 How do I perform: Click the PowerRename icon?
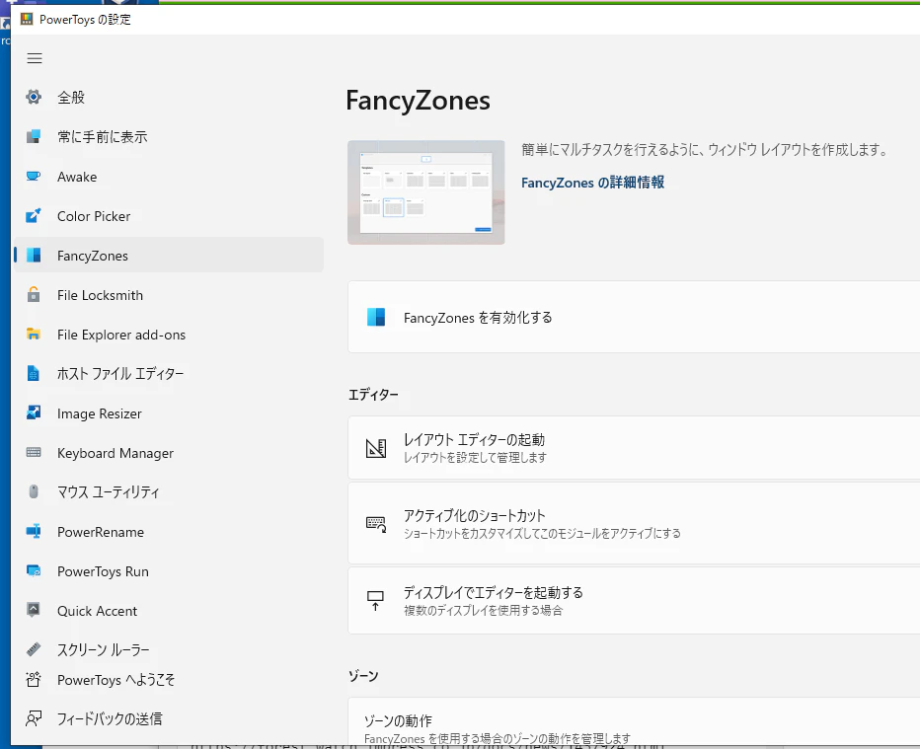[34, 531]
